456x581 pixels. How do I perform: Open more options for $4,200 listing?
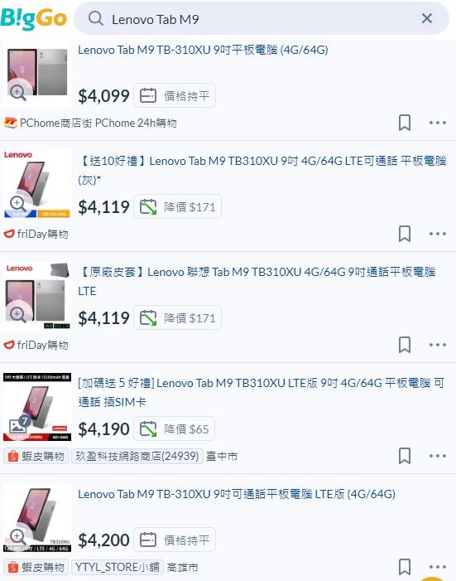tap(438, 567)
